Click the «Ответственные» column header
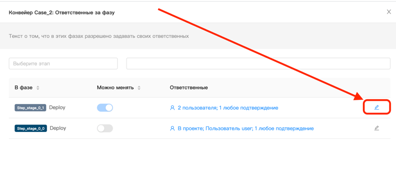Image resolution: width=396 pixels, height=194 pixels. pos(189,88)
